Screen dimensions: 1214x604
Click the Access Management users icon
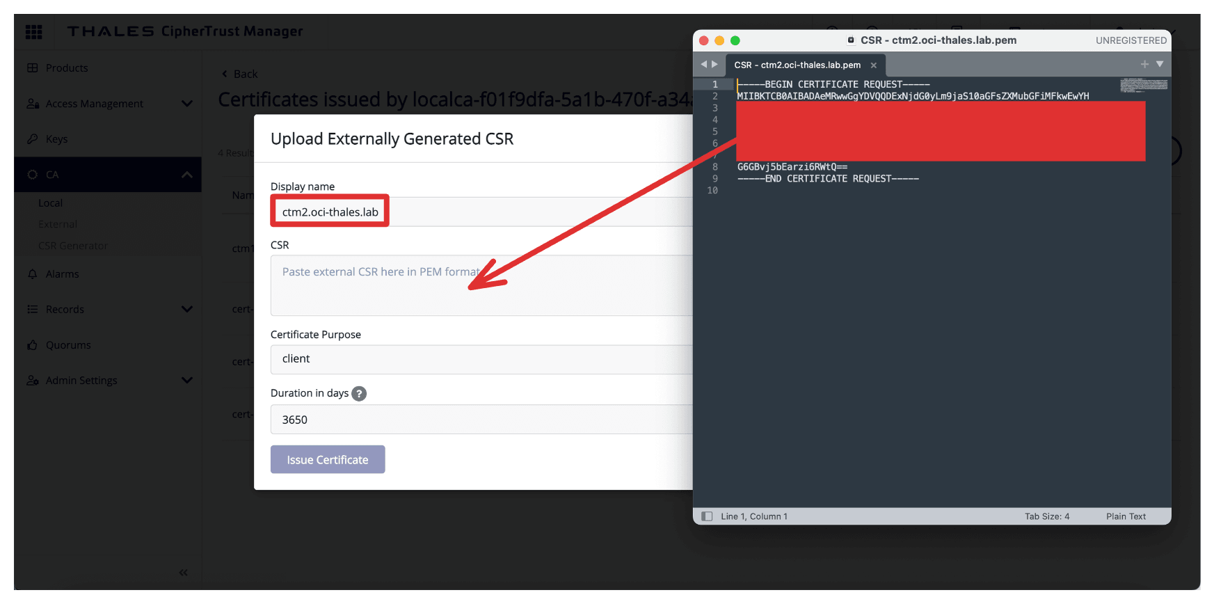tap(33, 103)
